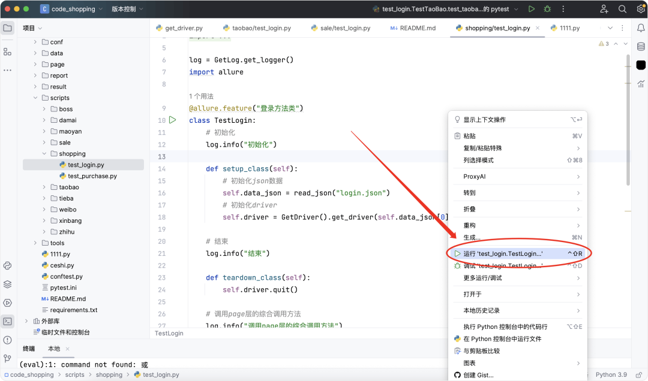Show the hidden editor tabs list chevron
Image resolution: width=648 pixels, height=381 pixels.
610,28
